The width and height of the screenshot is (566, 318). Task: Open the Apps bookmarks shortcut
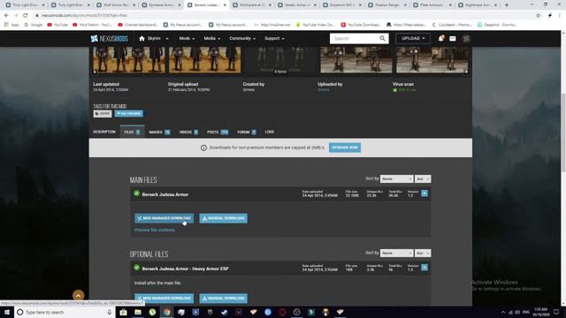pyautogui.click(x=11, y=25)
